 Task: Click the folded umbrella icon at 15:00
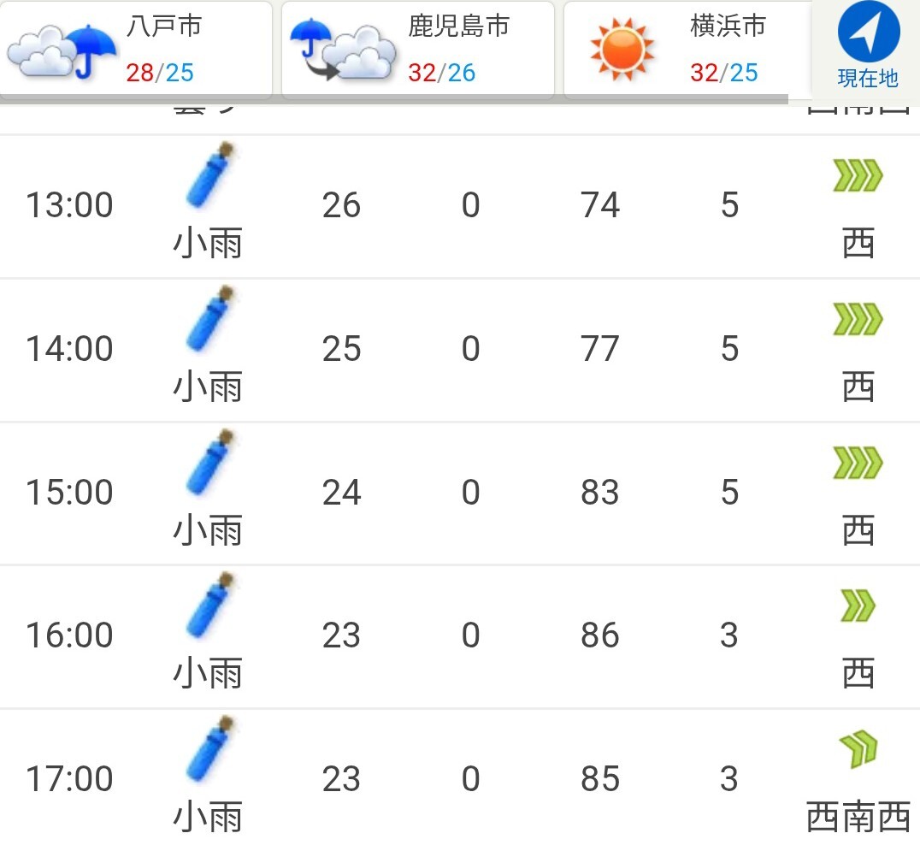[x=210, y=462]
